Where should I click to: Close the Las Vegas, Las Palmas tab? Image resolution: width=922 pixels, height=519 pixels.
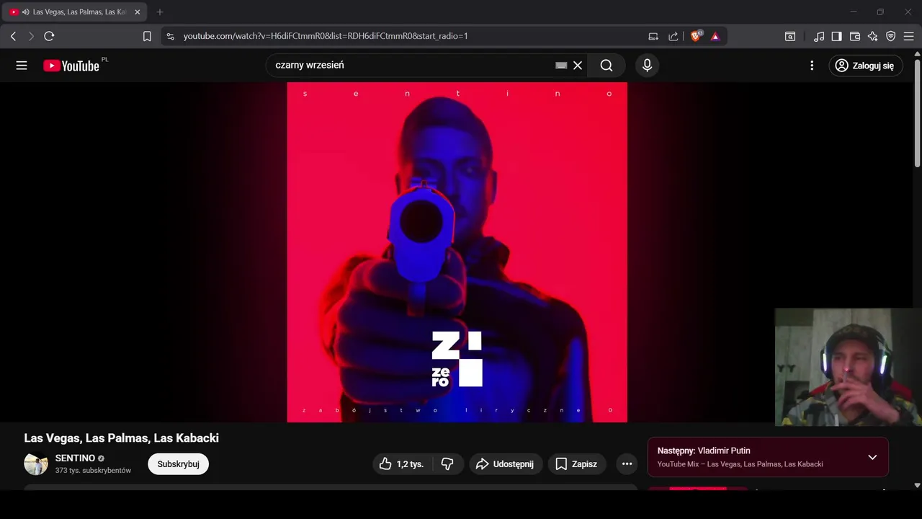(138, 12)
